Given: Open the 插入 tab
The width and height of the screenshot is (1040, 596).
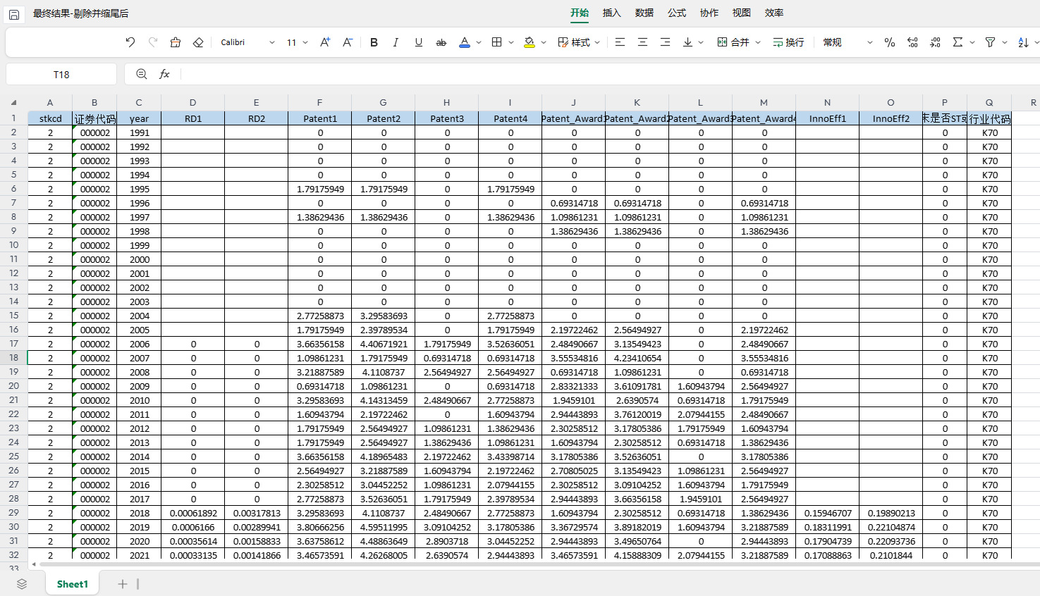Looking at the screenshot, I should (612, 13).
